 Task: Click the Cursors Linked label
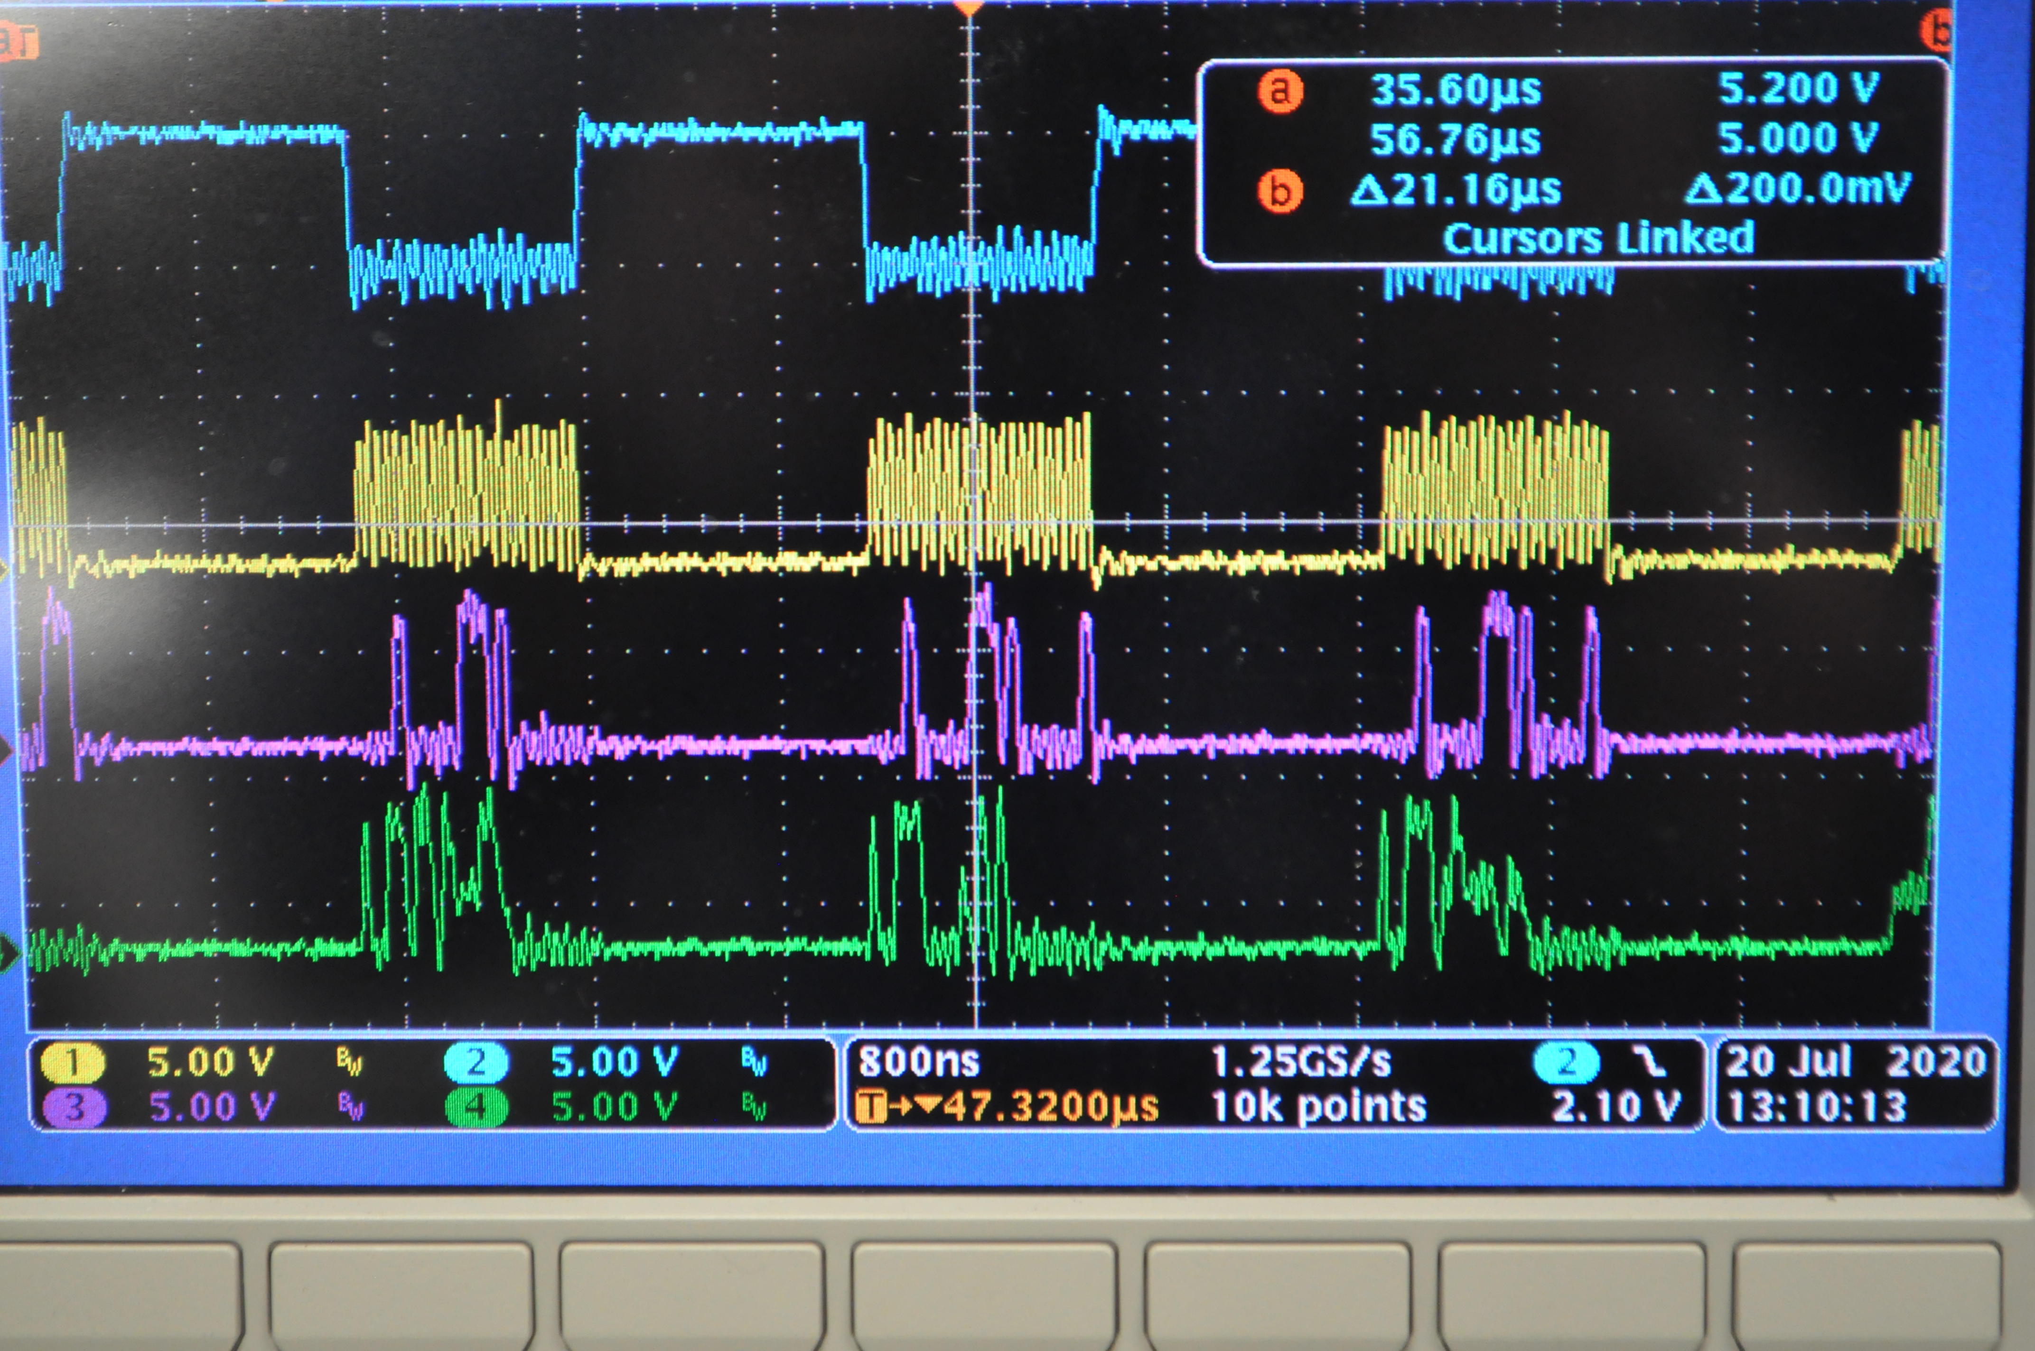1598,239
